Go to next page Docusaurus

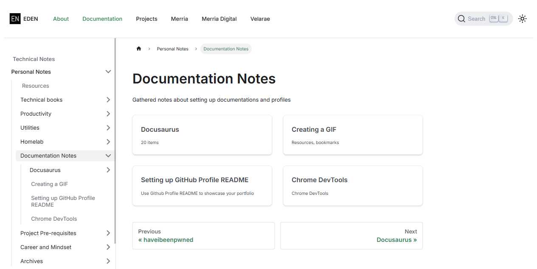[x=351, y=236]
